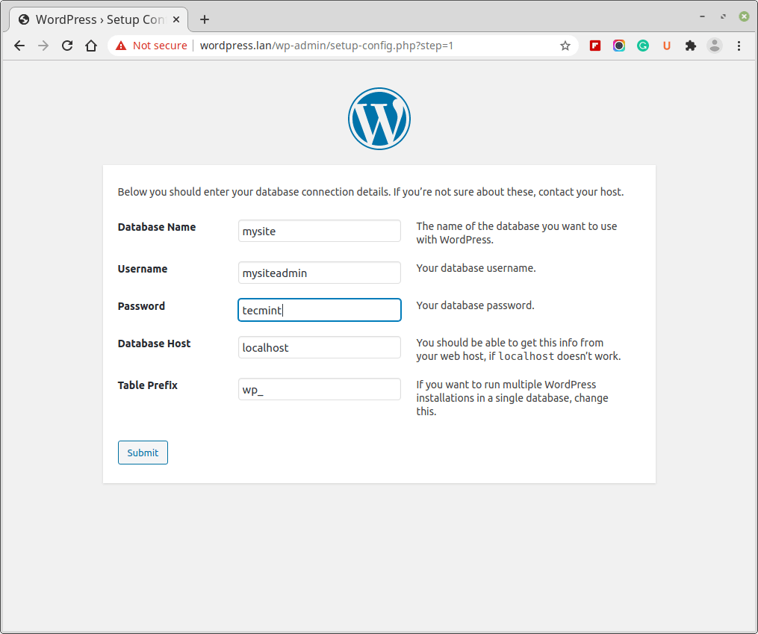
Task: Click the Not secure warning icon
Action: click(x=121, y=46)
